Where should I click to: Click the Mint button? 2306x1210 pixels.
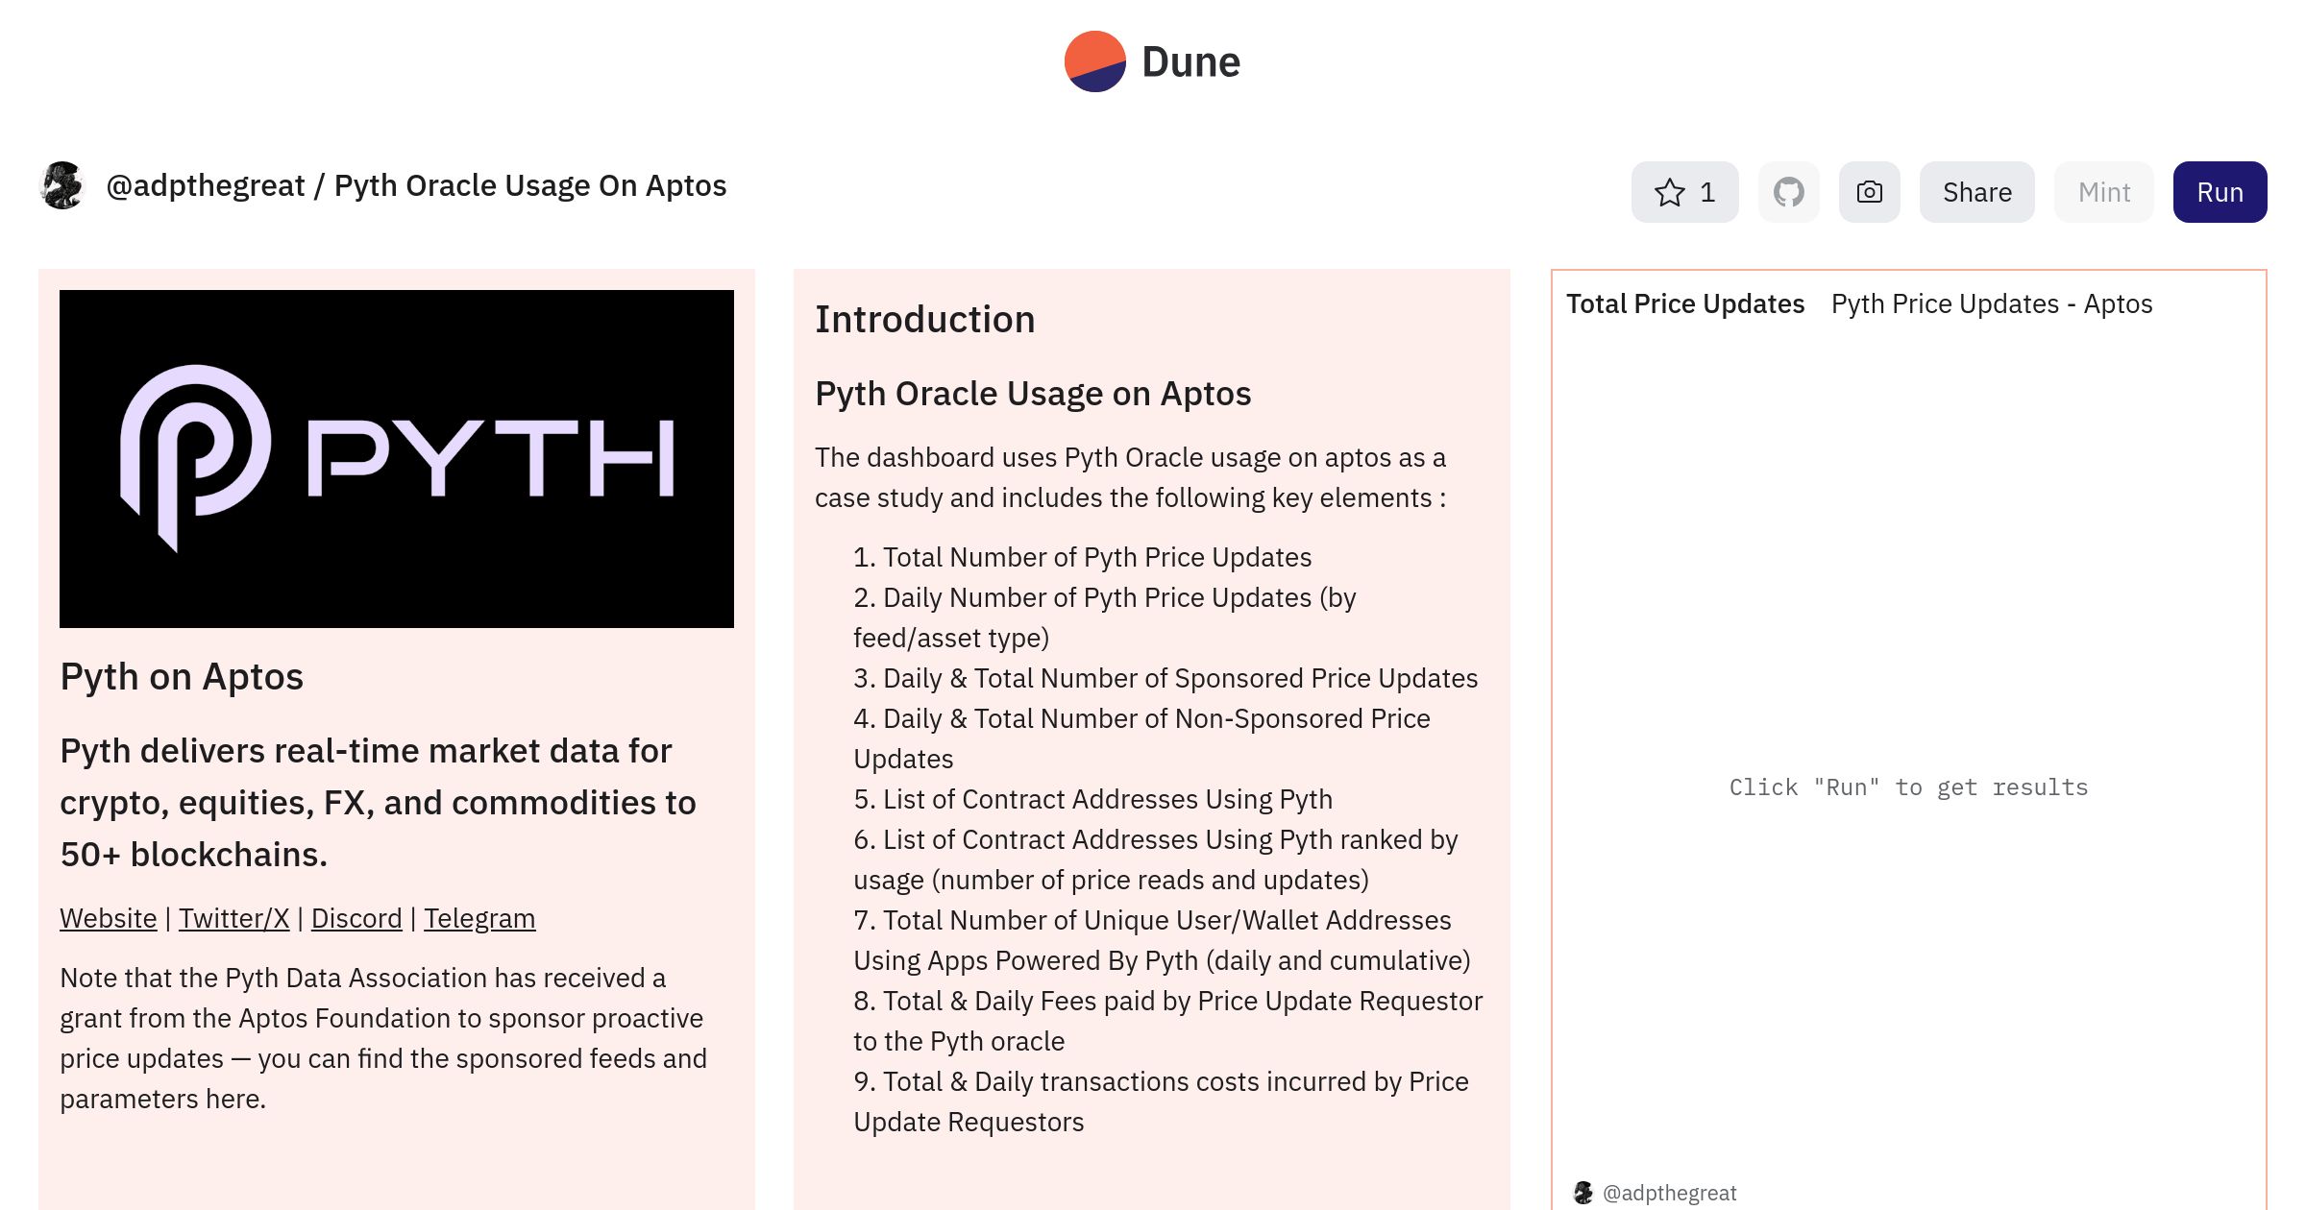(2103, 192)
